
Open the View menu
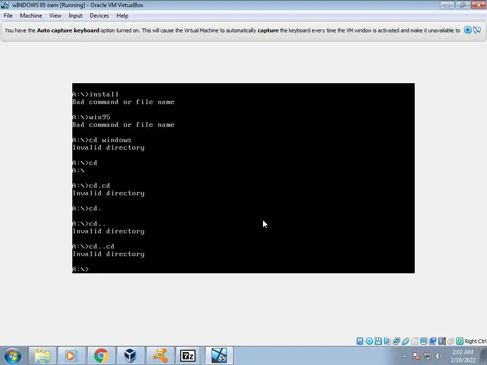[55, 16]
